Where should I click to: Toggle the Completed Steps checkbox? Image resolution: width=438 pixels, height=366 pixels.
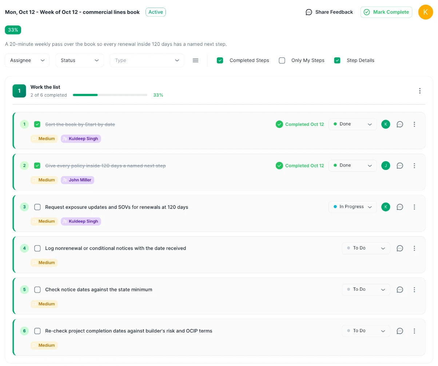click(x=220, y=60)
